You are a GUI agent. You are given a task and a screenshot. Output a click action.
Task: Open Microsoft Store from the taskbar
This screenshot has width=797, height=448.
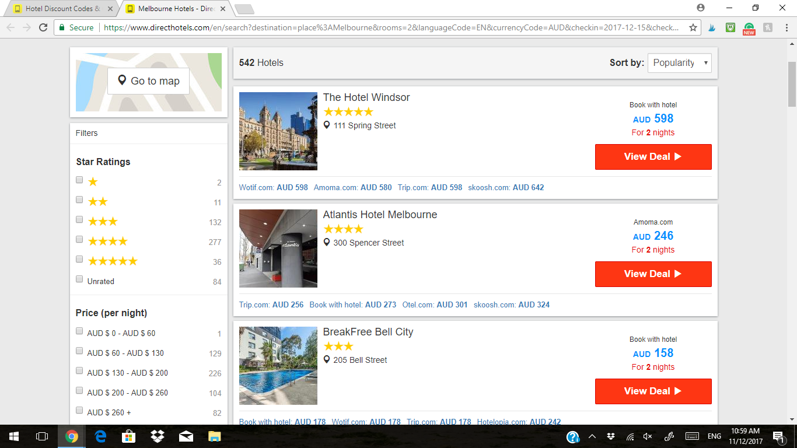tap(129, 436)
